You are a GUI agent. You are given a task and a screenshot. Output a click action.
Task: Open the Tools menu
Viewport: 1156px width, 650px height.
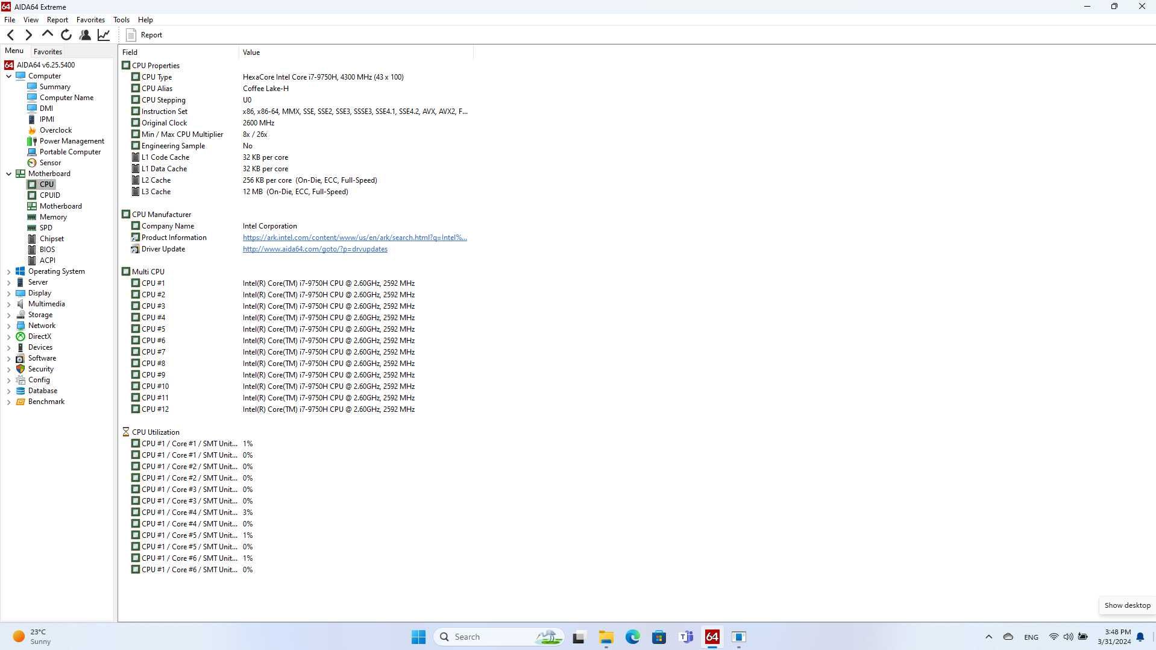point(121,20)
